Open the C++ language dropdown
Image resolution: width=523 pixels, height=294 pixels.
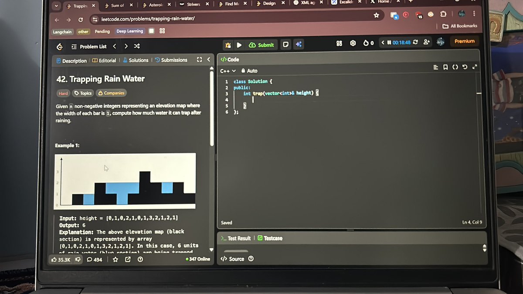pos(228,71)
